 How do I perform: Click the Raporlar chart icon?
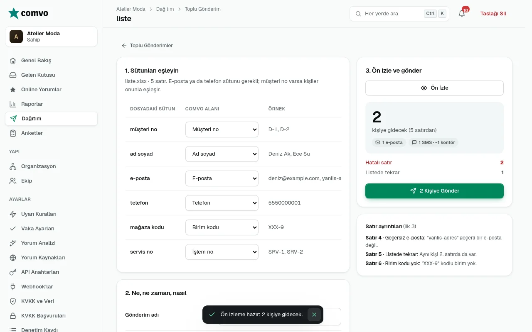tap(13, 104)
